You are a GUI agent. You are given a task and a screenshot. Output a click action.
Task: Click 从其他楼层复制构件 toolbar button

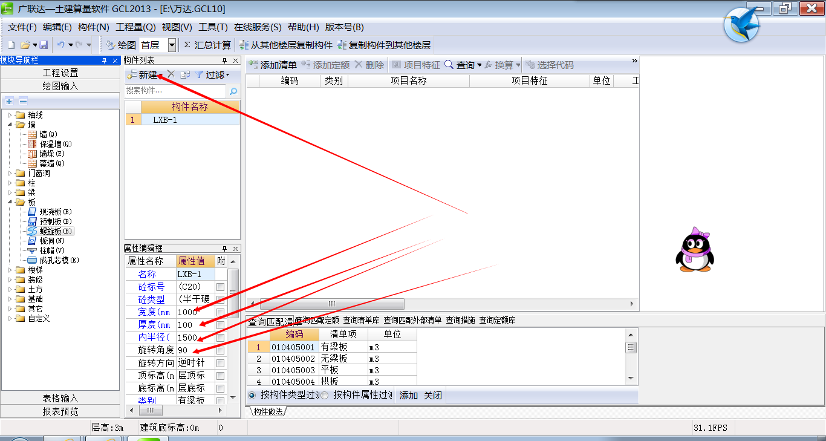click(x=285, y=45)
